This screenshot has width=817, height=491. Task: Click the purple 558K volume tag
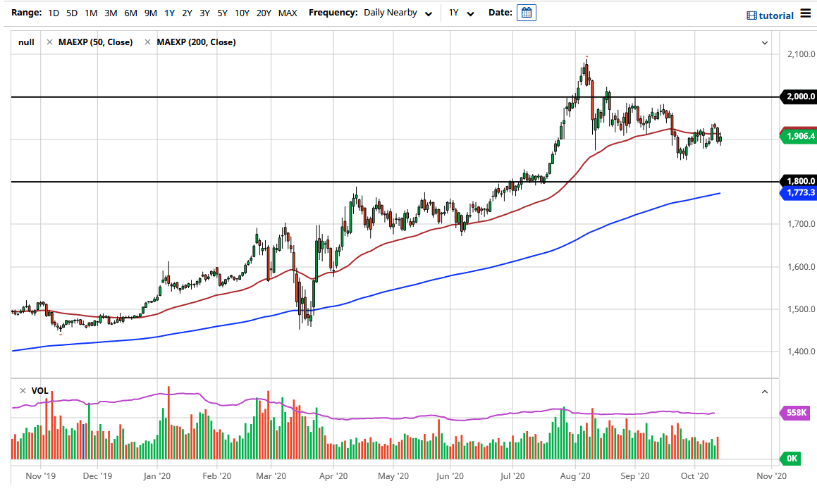click(796, 413)
